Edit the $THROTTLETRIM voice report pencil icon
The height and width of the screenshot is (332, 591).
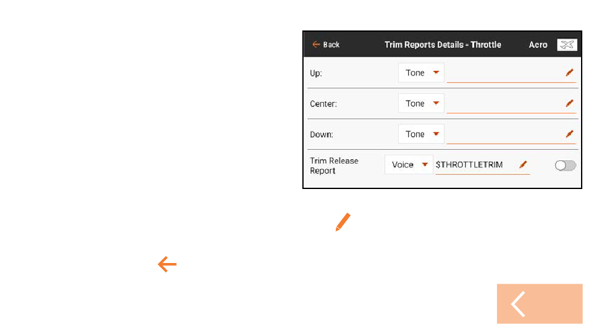[523, 165]
